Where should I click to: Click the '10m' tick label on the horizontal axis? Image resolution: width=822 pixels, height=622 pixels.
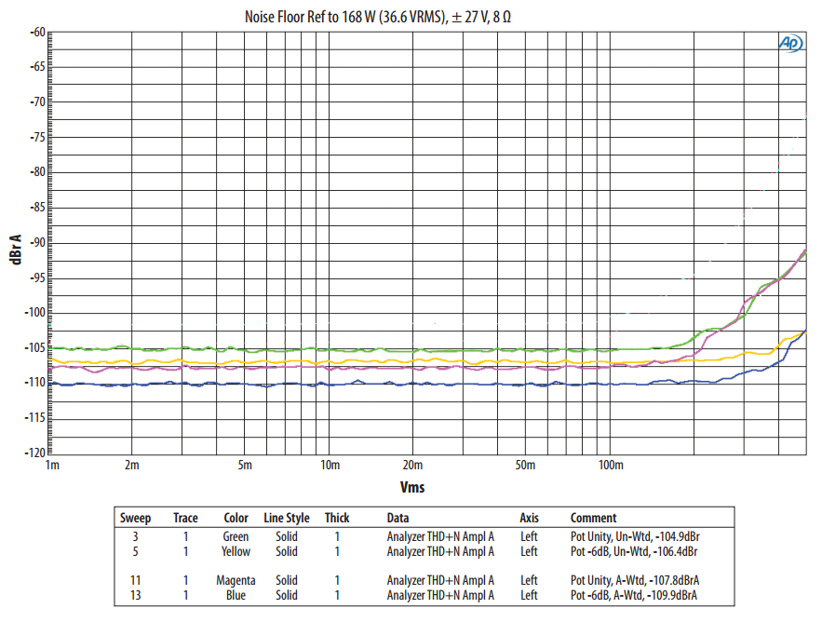(329, 466)
